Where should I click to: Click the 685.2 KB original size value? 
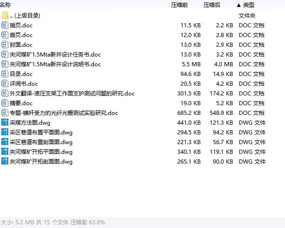(x=189, y=113)
